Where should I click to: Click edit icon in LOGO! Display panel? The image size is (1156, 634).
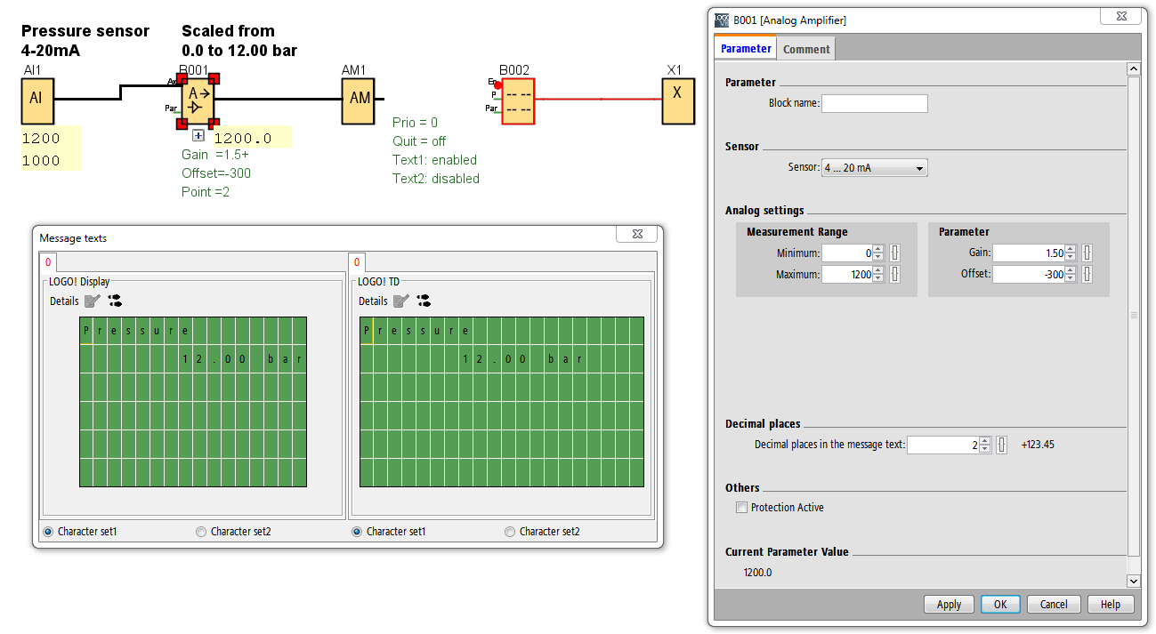(x=93, y=301)
